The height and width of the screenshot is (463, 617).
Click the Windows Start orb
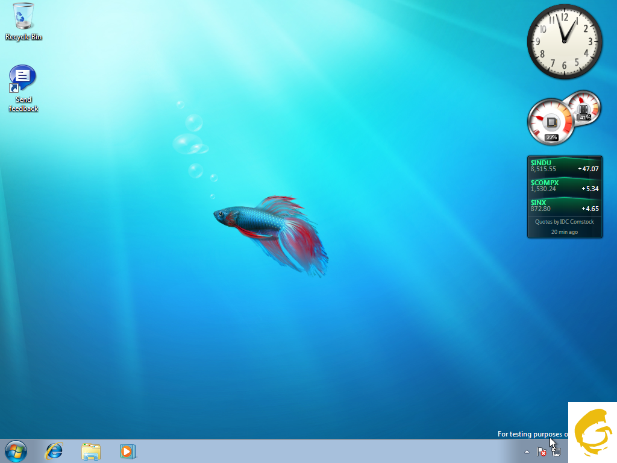[x=16, y=450]
